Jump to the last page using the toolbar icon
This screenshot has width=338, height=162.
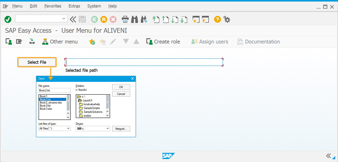(184, 19)
